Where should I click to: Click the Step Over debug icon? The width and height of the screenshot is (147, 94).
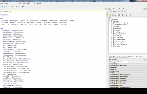coord(5,6)
